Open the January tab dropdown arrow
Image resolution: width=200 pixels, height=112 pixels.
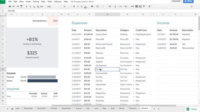pyautogui.click(x=149, y=108)
